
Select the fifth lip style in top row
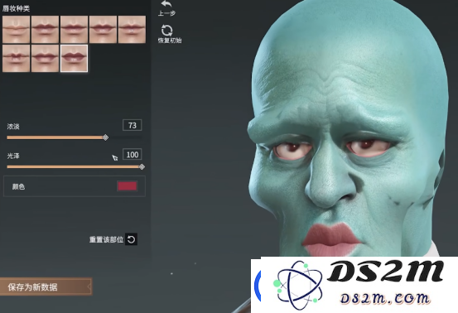[x=132, y=30]
